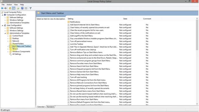This screenshot has height=112, width=199.
Task: Click the User Configuration node icon
Action: click(x=5, y=25)
